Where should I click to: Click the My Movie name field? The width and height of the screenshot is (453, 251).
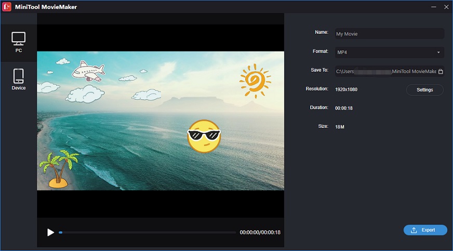pos(390,34)
